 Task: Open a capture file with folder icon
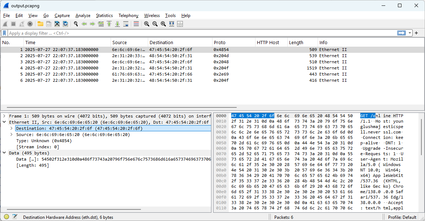coord(40,24)
